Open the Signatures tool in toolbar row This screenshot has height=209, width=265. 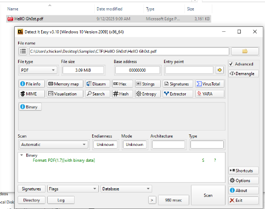[x=178, y=84]
